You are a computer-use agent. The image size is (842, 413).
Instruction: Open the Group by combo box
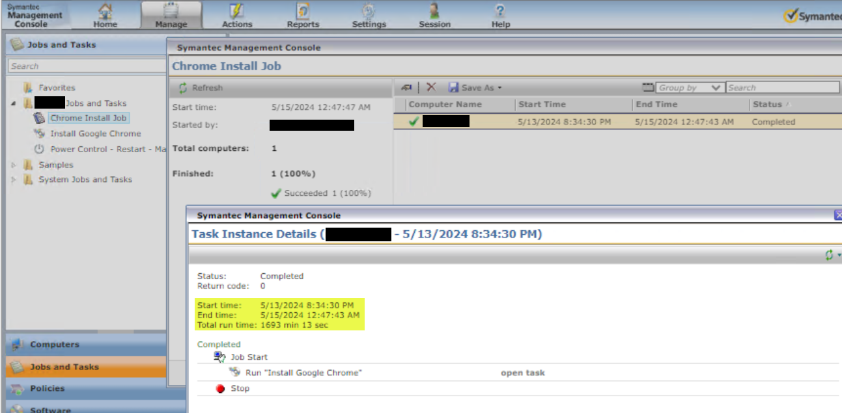pos(690,87)
